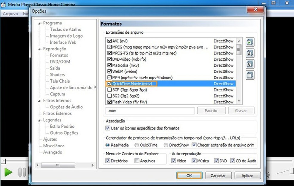Select the DirectShow radio button

[166, 145]
